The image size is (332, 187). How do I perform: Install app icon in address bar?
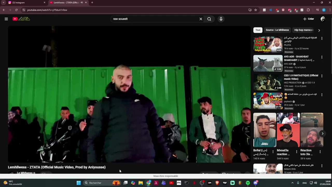250,10
